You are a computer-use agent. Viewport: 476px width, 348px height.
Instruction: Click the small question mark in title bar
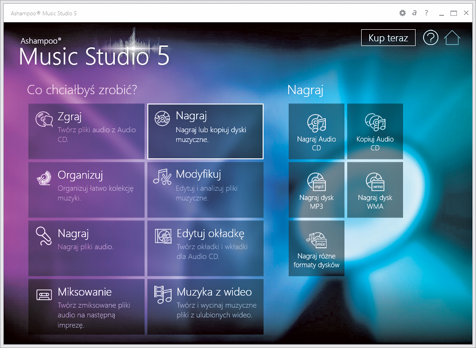(x=426, y=13)
